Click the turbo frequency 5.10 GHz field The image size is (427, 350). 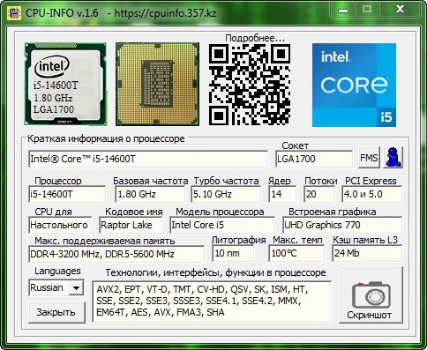(x=226, y=194)
